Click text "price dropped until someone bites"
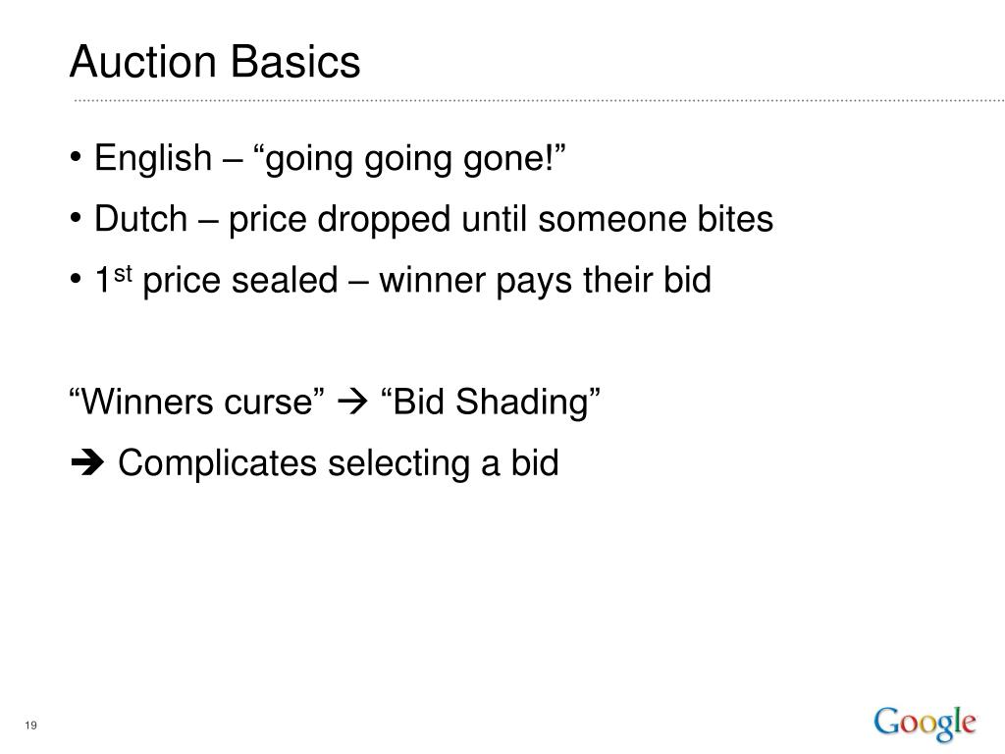Image resolution: width=1005 pixels, height=754 pixels. (x=501, y=220)
